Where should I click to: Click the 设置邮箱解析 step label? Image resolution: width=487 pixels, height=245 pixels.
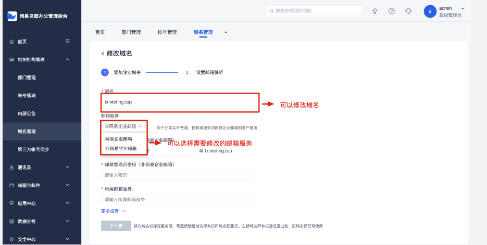click(210, 73)
